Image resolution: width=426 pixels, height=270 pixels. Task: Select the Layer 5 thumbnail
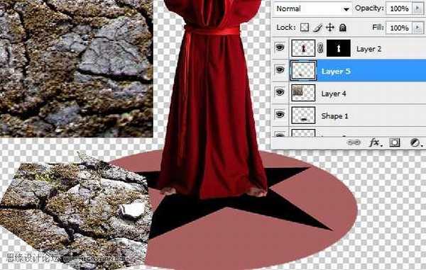coord(303,71)
